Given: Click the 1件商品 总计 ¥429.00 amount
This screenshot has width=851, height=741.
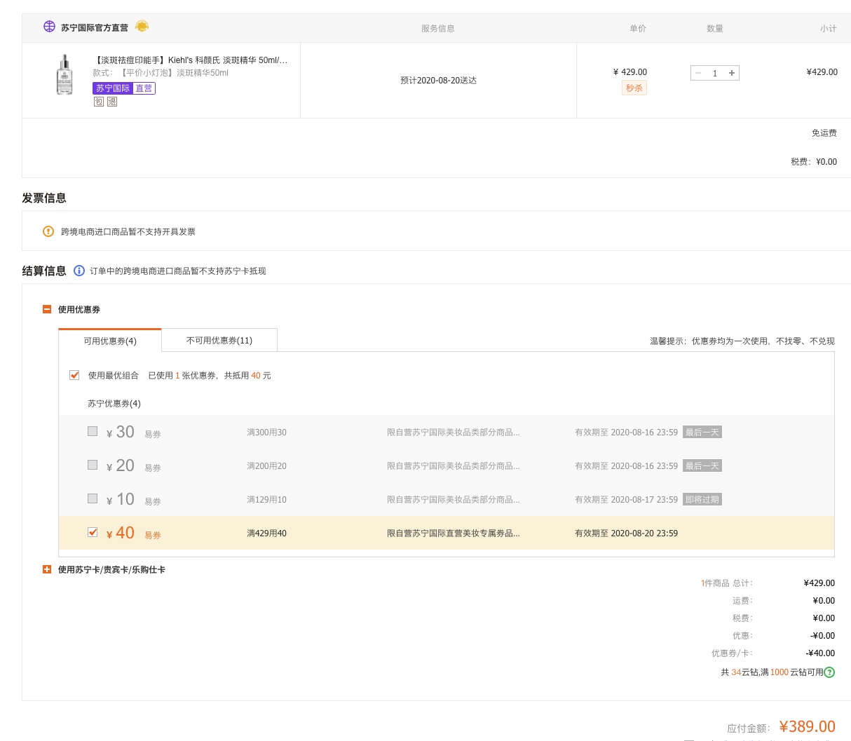Looking at the screenshot, I should pos(819,583).
